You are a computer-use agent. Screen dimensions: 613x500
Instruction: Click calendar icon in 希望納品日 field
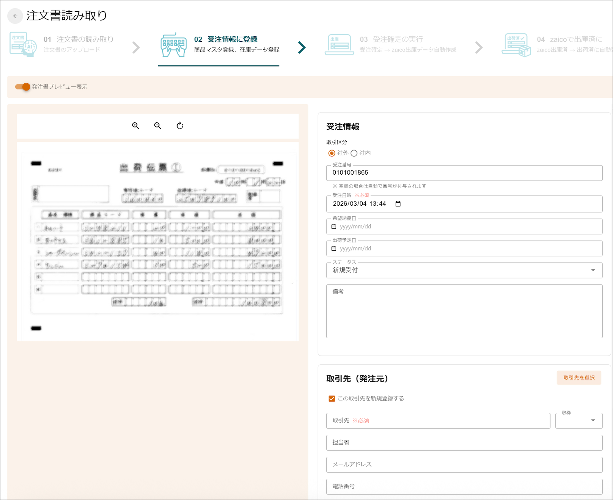(x=334, y=227)
